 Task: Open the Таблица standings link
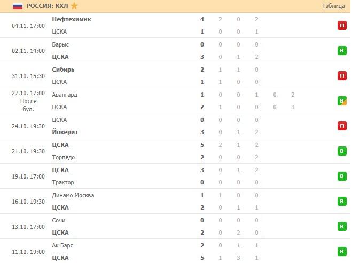(333, 6)
